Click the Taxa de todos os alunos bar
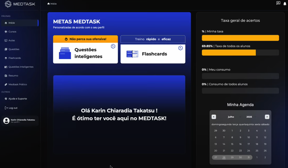The height and width of the screenshot is (168, 288). pos(240,53)
